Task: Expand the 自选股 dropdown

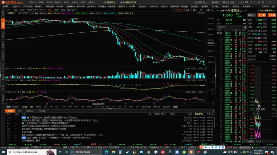Action: [x=16, y=7]
